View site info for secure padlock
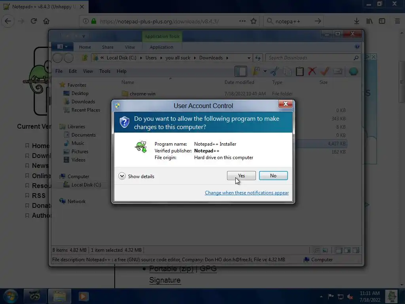The height and width of the screenshot is (304, 405). click(94, 21)
